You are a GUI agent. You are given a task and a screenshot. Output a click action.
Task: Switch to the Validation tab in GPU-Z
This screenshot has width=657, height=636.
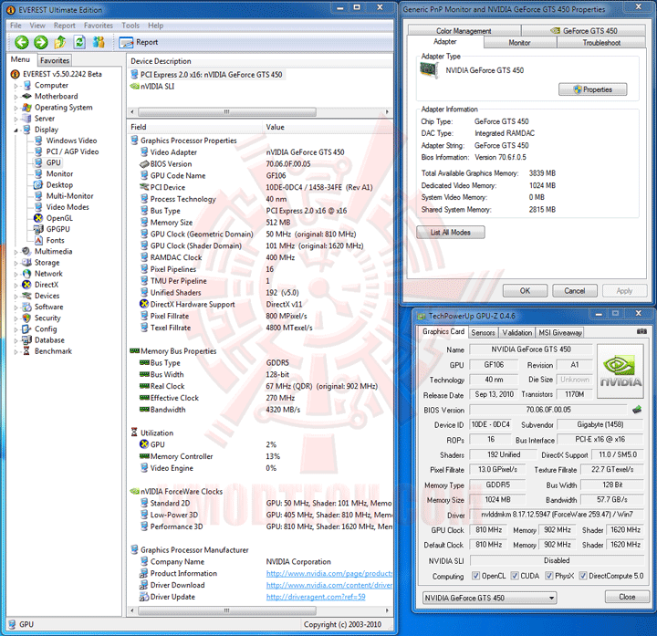[x=517, y=333]
